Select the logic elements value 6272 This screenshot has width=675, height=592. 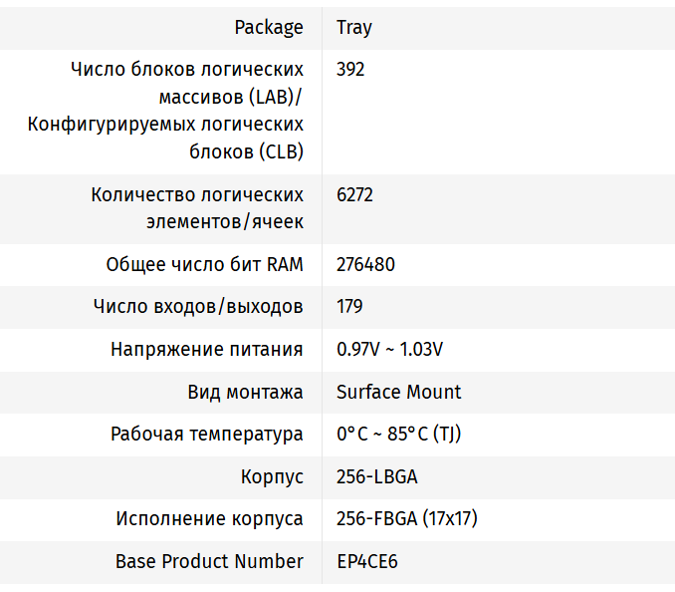[355, 195]
